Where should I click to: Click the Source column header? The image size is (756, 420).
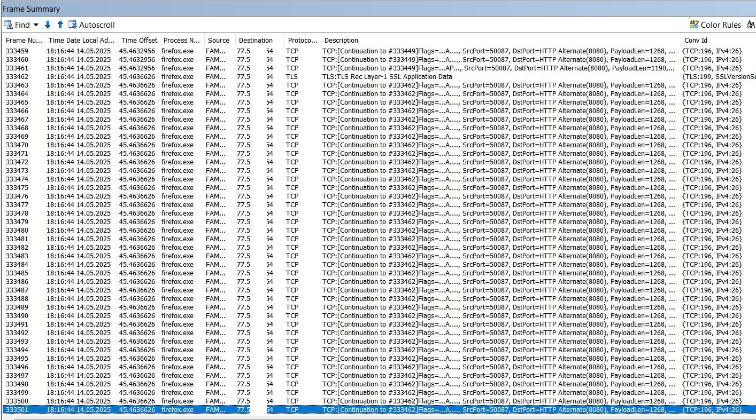[219, 40]
